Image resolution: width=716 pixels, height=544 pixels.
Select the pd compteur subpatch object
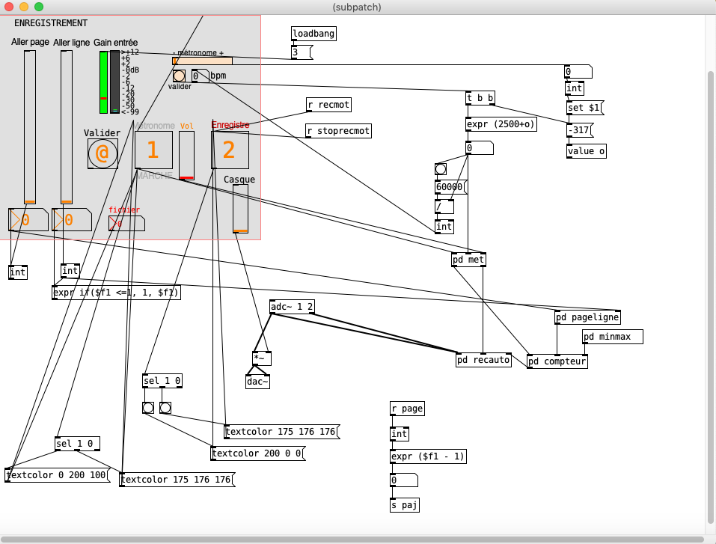[x=557, y=362]
